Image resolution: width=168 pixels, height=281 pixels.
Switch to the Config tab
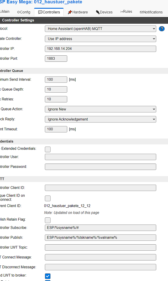24,12
